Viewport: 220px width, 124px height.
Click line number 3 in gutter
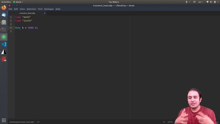coord(11,24)
